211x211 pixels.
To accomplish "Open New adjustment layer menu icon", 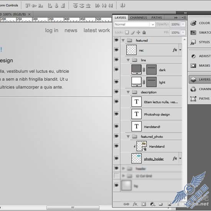I will 152,204.
